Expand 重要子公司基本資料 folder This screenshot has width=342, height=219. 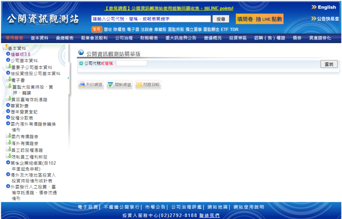tap(32, 67)
